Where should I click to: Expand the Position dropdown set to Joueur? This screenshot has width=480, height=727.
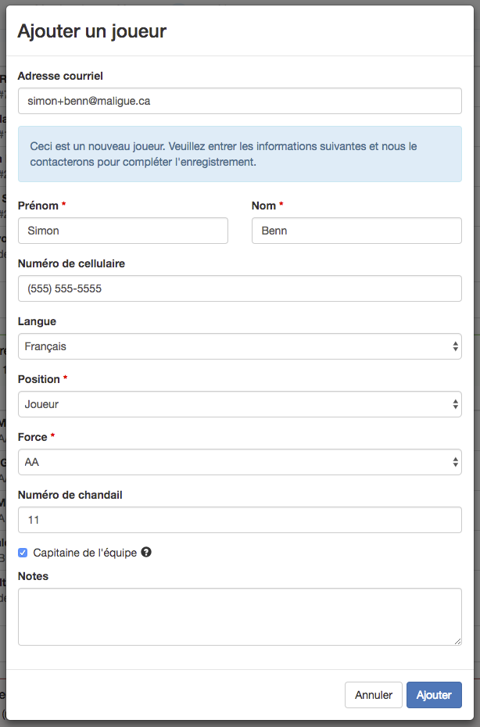click(240, 404)
